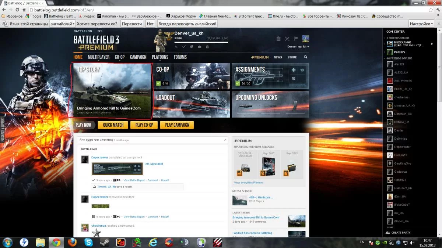Click the Battlefield 3 Premium logo
The height and width of the screenshot is (248, 442).
coord(96,42)
